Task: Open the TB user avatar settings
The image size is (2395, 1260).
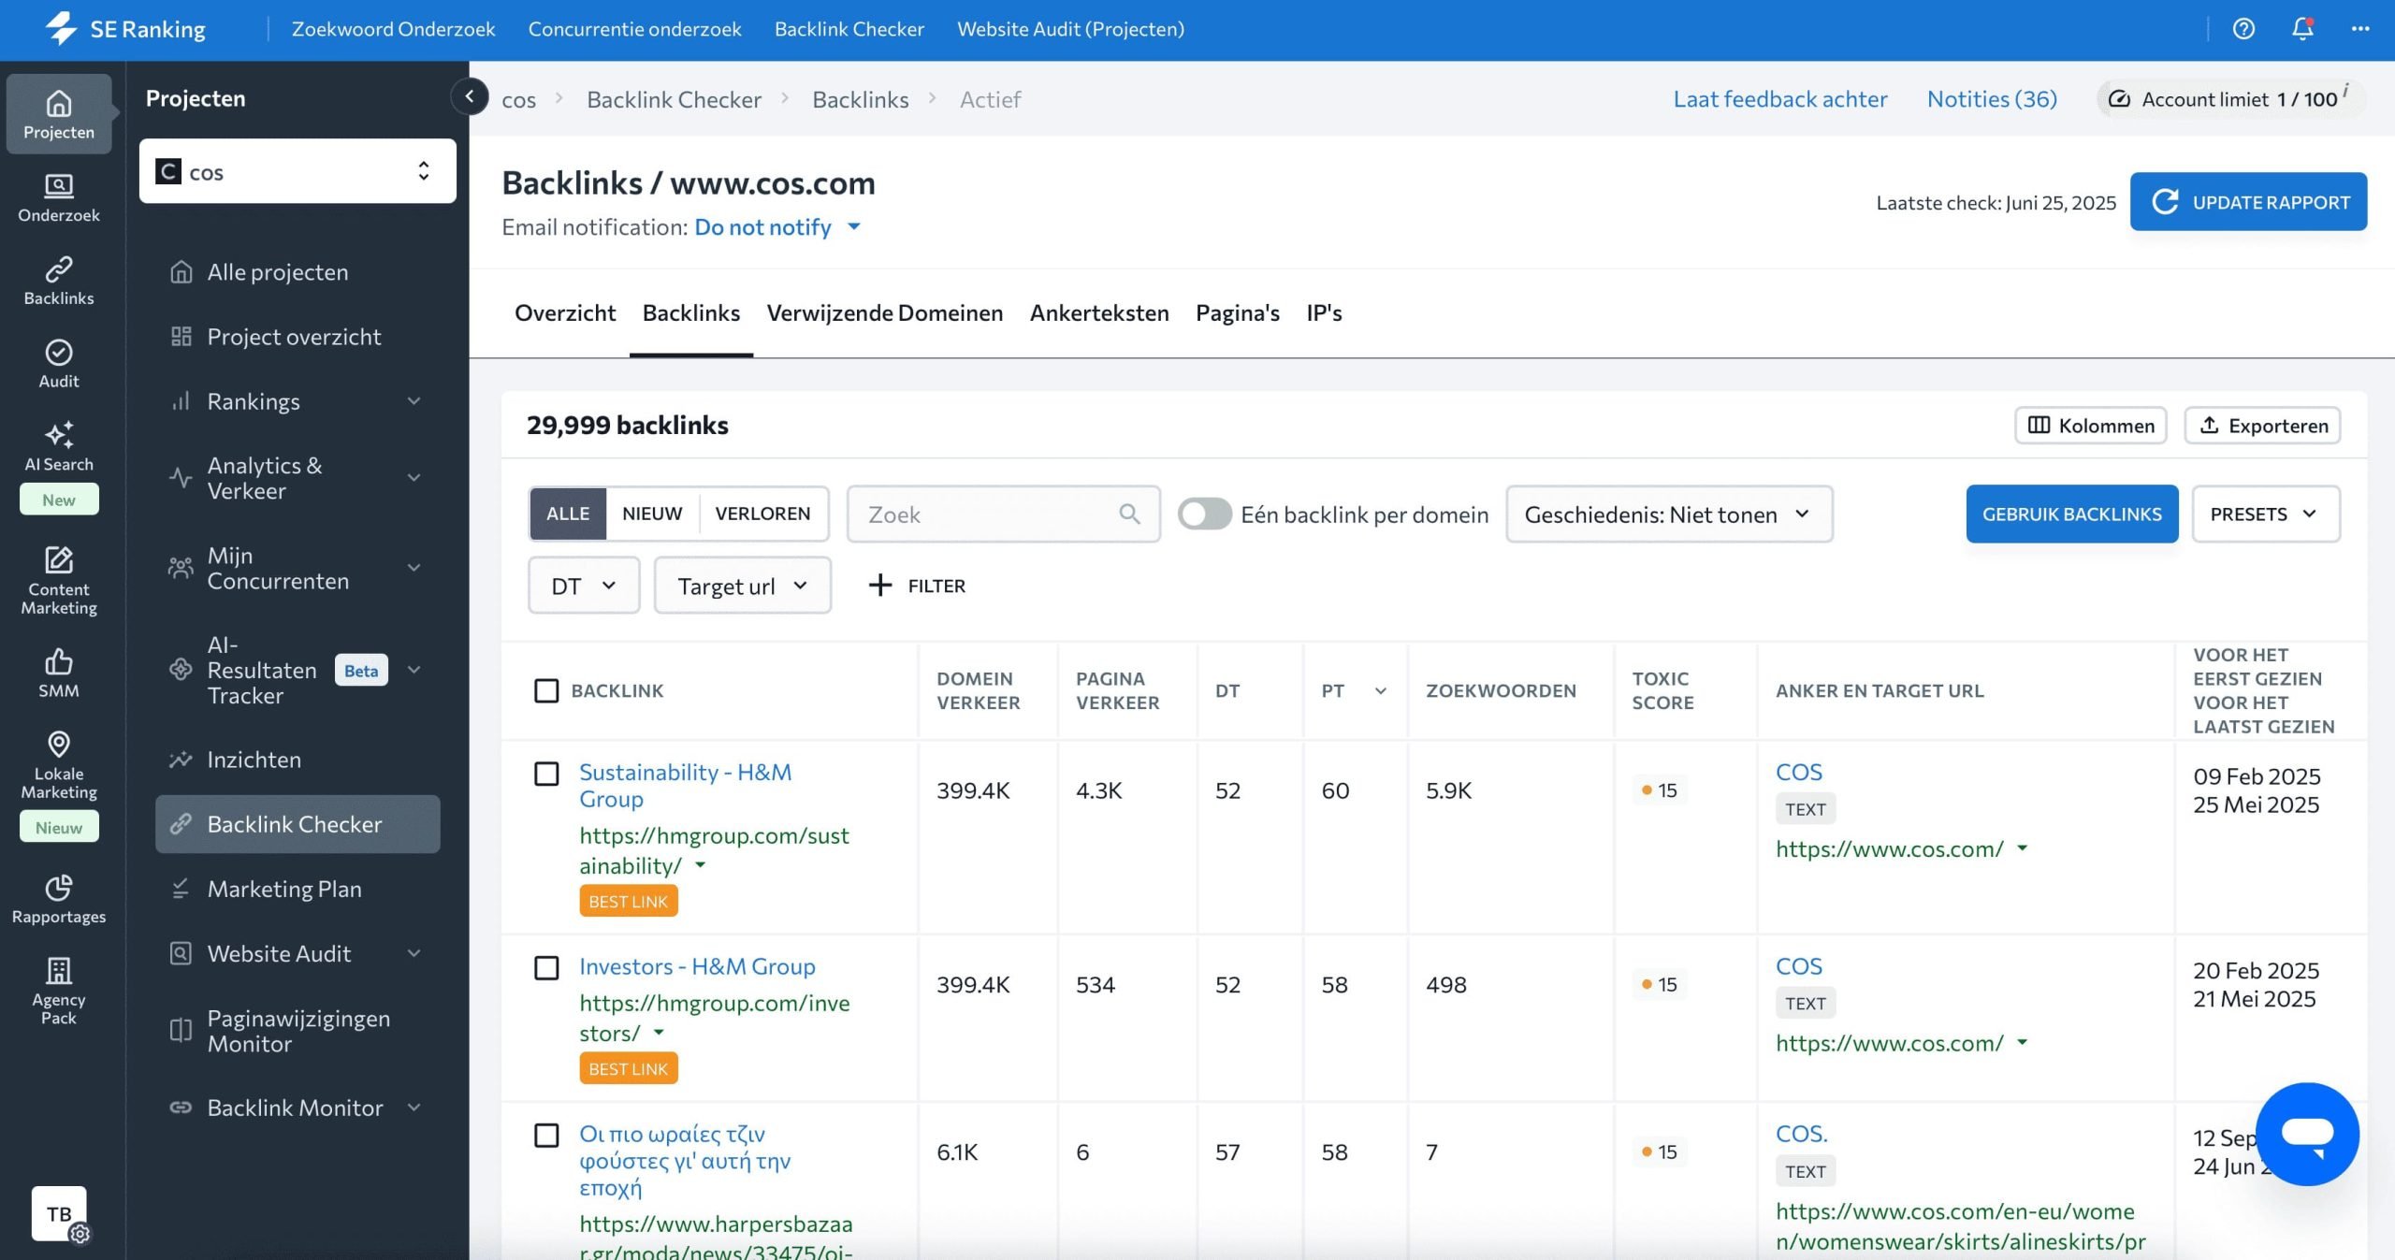Action: [x=59, y=1213]
